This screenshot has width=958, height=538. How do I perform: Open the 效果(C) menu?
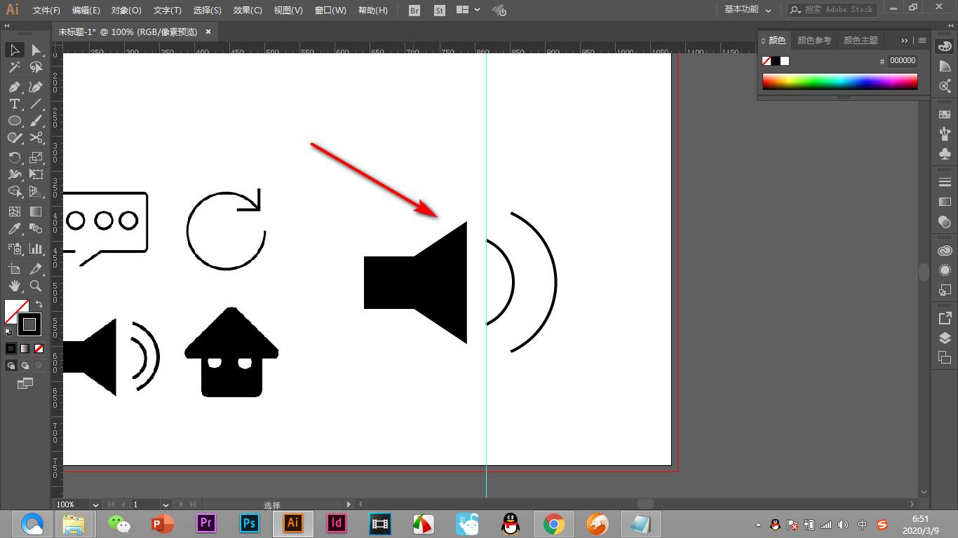click(x=248, y=11)
